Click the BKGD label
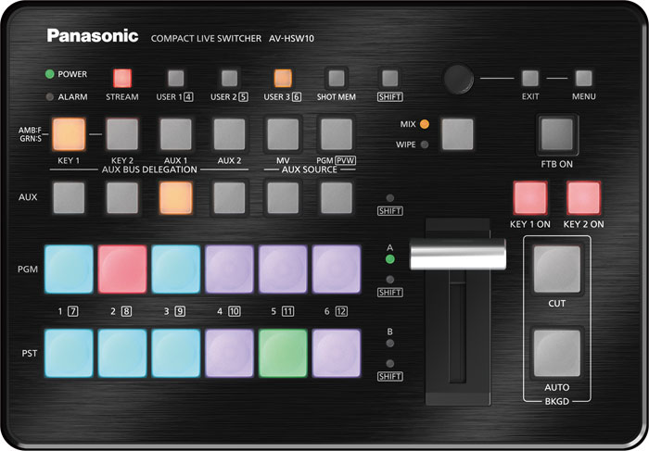This screenshot has width=649, height=451. 556,401
